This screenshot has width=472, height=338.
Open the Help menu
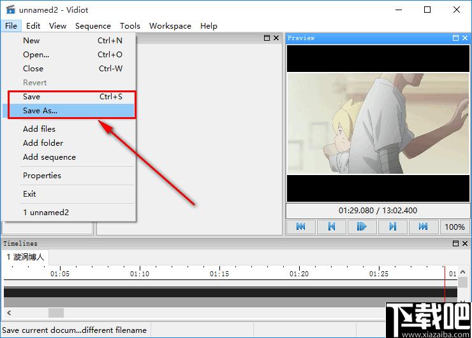click(209, 26)
